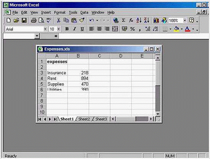Screen dimensions: 210x159
Task: Toggle Center alignment
Action: 99,29
